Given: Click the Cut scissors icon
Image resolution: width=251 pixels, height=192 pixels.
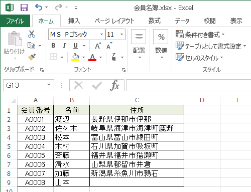Looking at the screenshot, I should click(32, 34).
